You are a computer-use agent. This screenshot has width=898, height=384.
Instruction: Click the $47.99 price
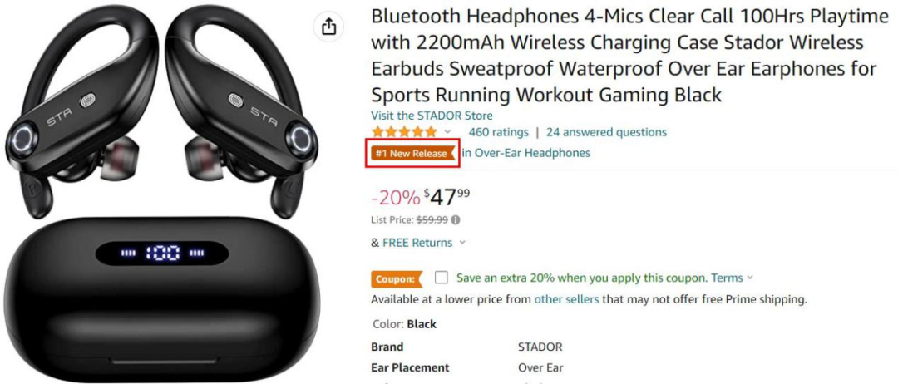coord(447,198)
